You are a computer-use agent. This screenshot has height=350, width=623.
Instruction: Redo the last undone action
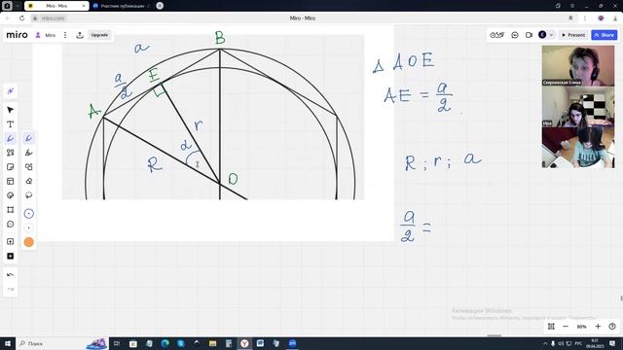(11, 289)
